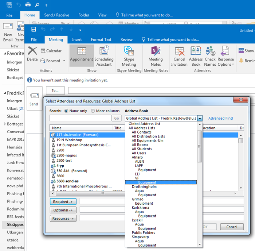The height and width of the screenshot is (251, 255).
Task: Open the Scheduling Assistant
Action: coord(104,56)
